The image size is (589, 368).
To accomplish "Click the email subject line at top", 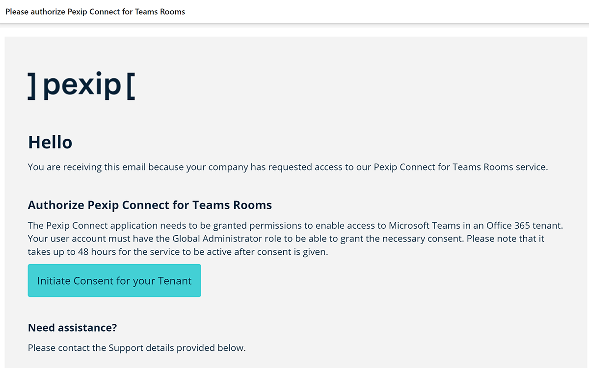I will (x=95, y=12).
